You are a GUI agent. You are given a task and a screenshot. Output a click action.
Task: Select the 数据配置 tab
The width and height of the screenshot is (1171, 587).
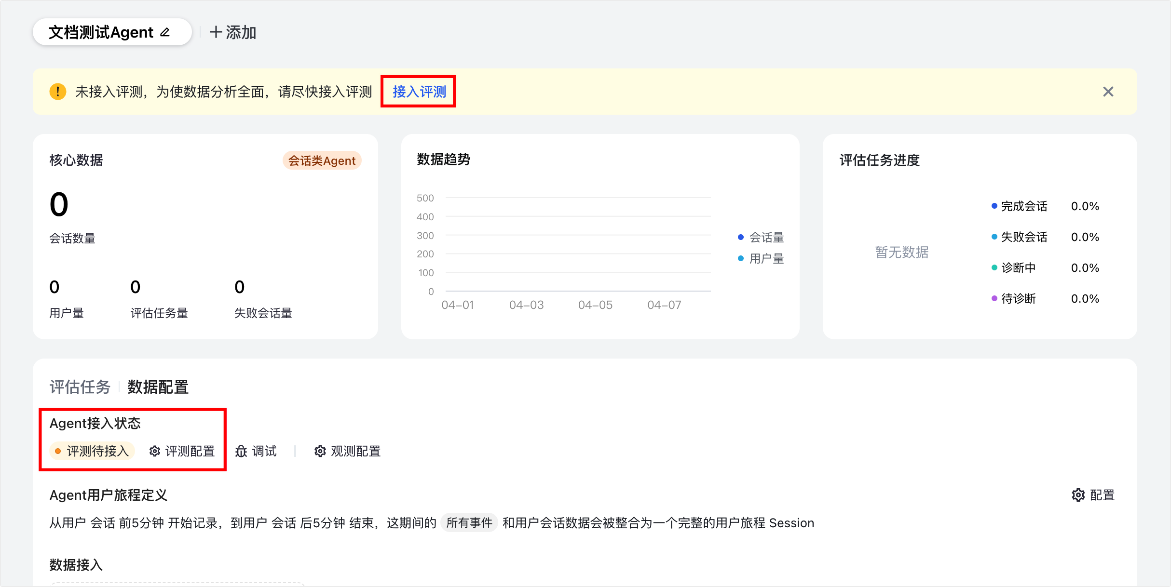tap(158, 387)
